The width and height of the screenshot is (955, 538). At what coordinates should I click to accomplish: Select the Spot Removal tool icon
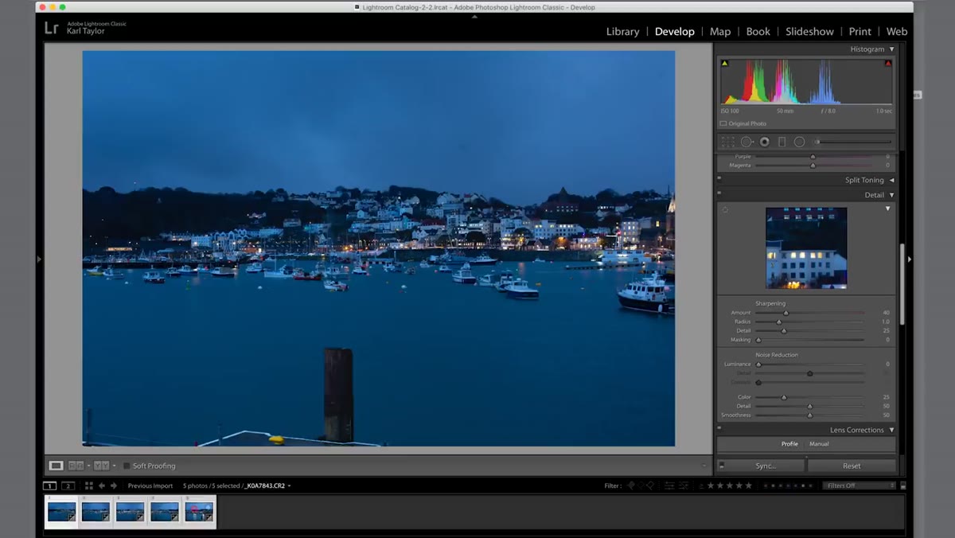[x=746, y=142]
